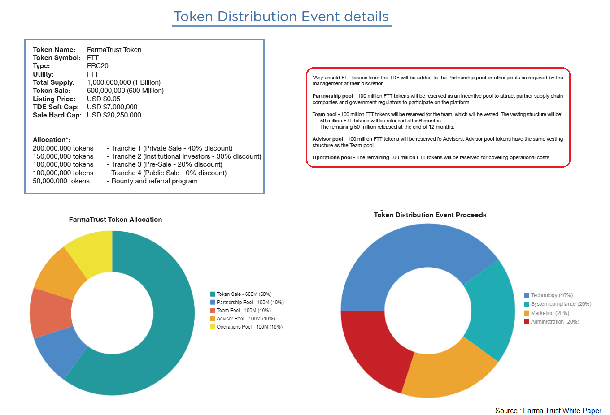610x415 pixels.
Task: Click the '150,000,000 tokens' entry
Action: (x=63, y=156)
